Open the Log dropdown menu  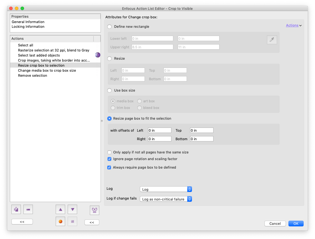(166, 189)
